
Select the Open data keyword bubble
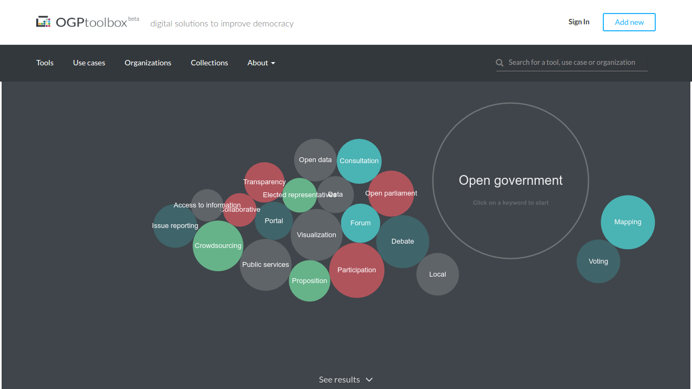[315, 160]
